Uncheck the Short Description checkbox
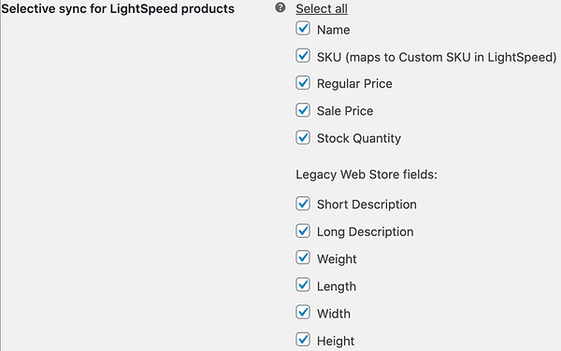 point(303,204)
